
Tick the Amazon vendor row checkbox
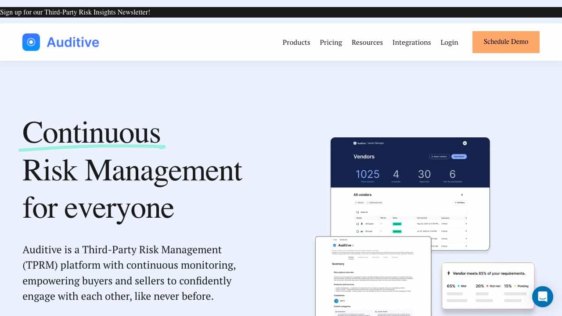(357, 224)
